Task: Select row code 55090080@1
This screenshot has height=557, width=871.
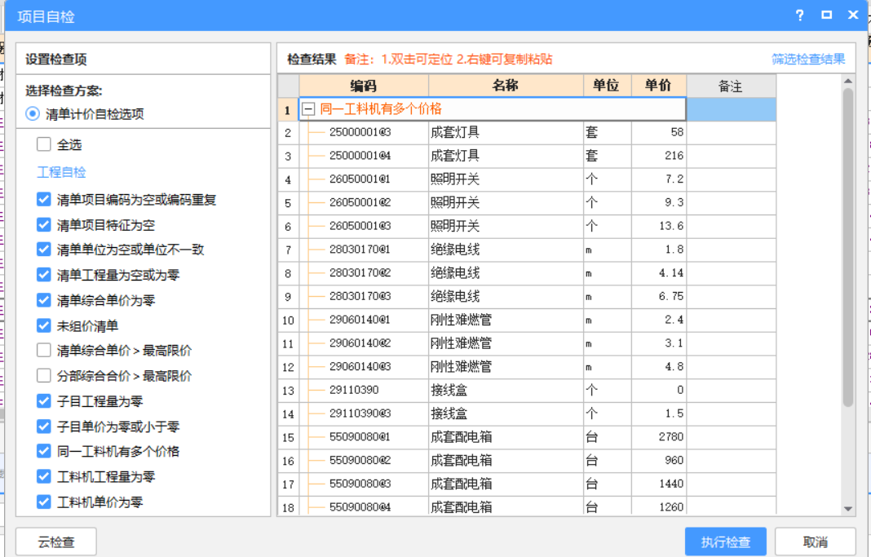Action: (360, 436)
